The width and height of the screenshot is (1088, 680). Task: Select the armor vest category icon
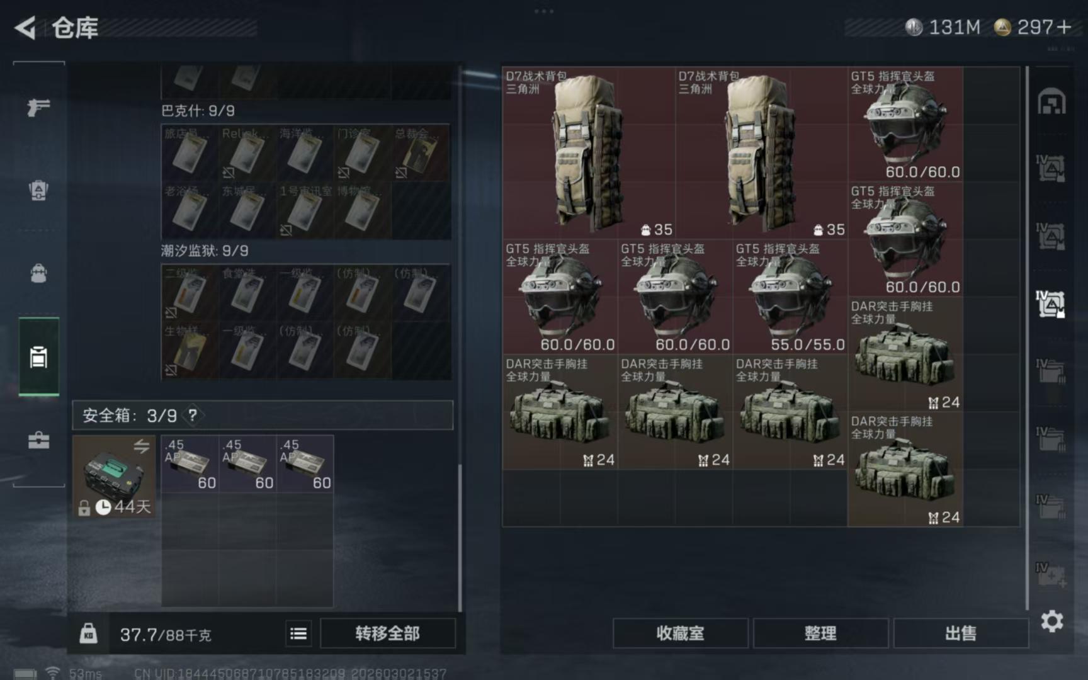[38, 190]
